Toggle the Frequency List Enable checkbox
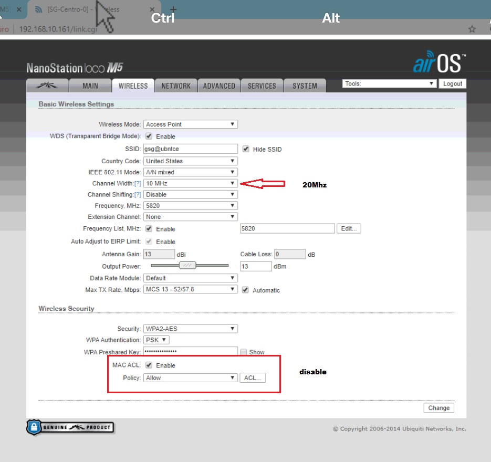Screen dimensions: 491x462 pos(149,228)
